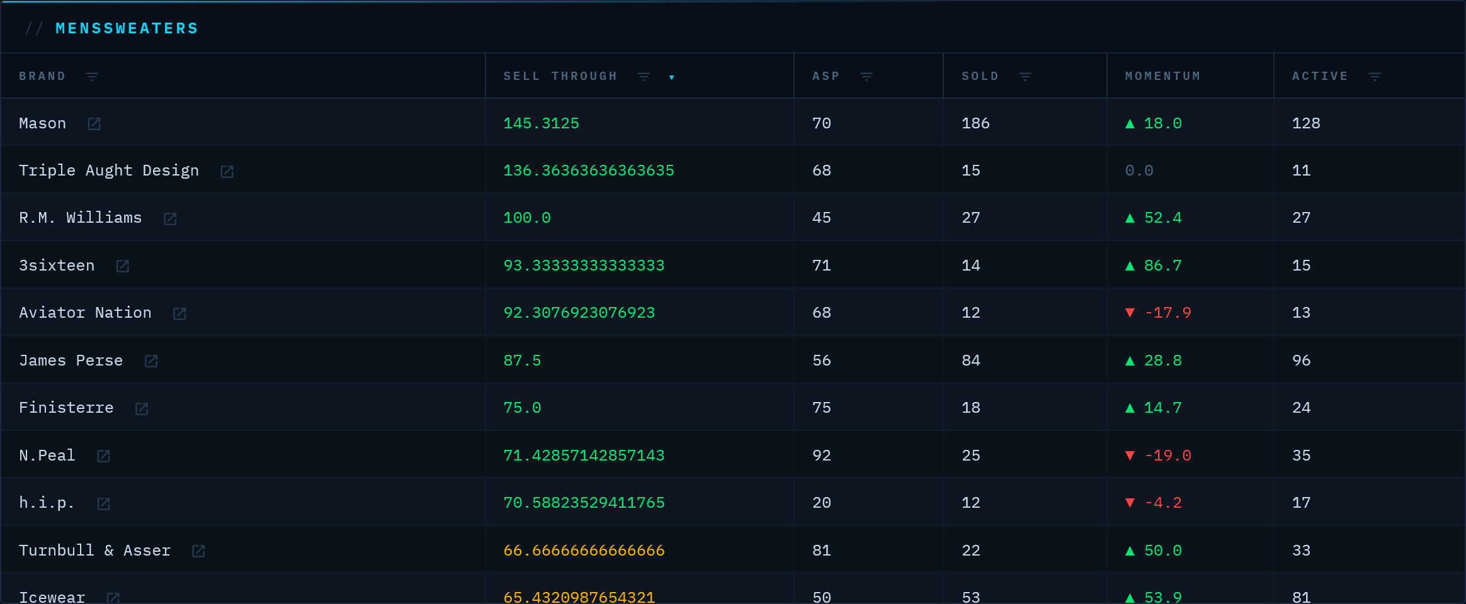Click Mason sold count 186
The image size is (1466, 604).
pyautogui.click(x=975, y=123)
